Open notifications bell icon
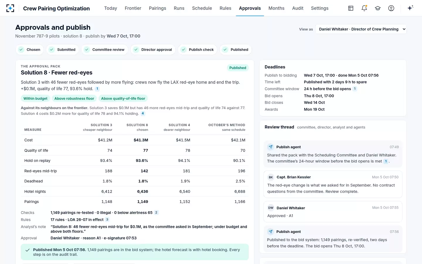This screenshot has height=264, width=422. point(364,8)
